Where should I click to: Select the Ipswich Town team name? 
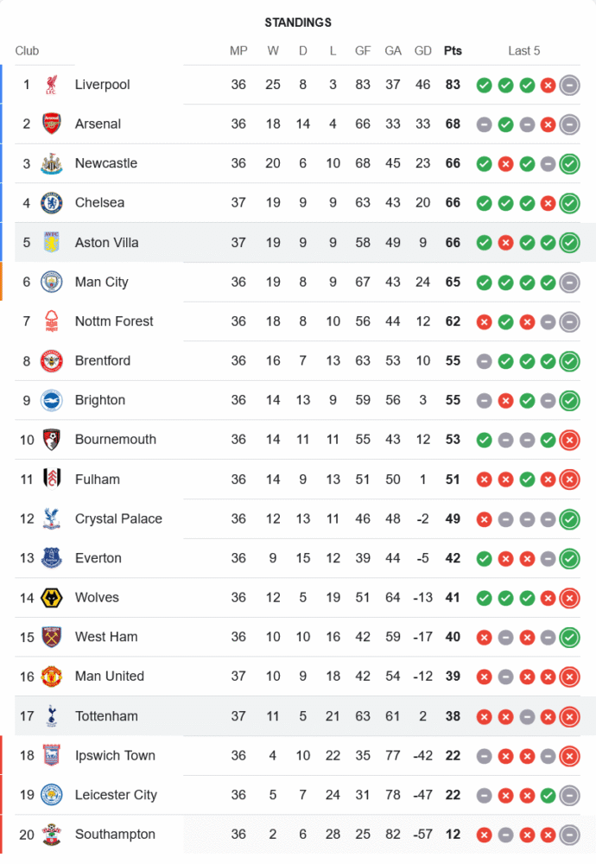pos(115,755)
